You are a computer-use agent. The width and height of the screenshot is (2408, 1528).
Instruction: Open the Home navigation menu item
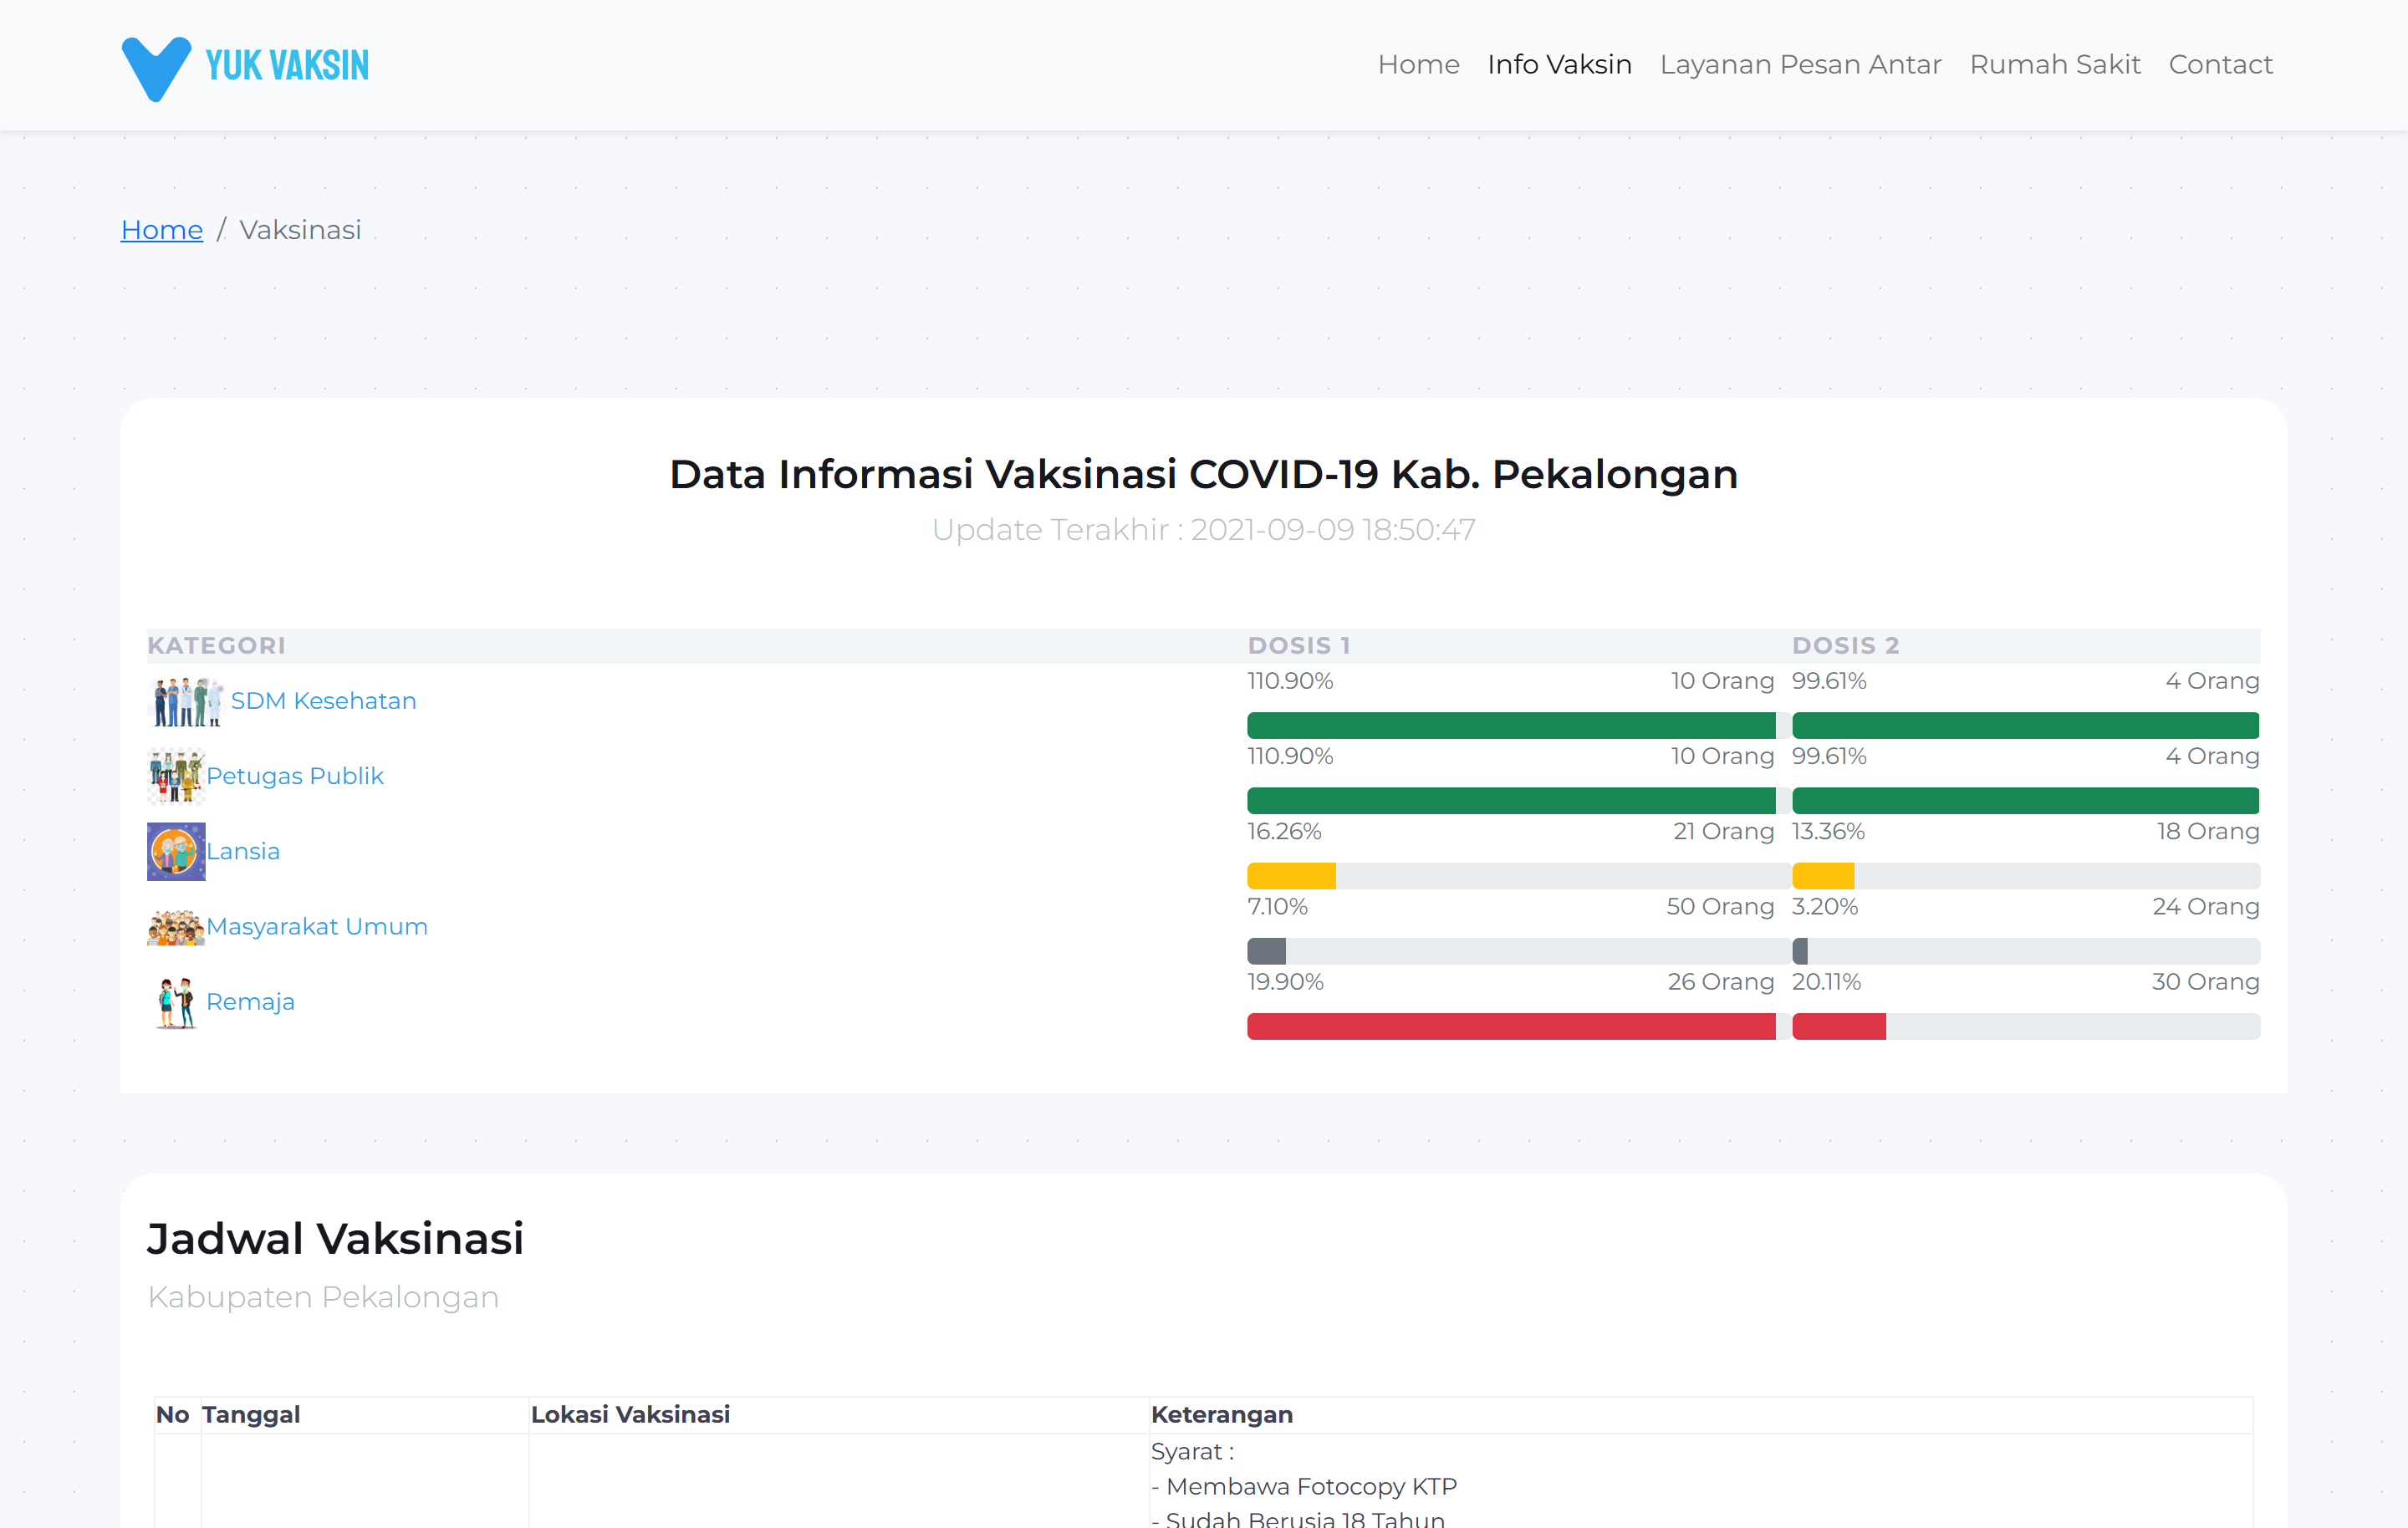coord(1418,65)
